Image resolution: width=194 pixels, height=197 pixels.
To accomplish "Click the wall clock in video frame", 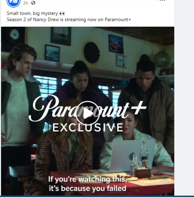I will pos(15,34).
